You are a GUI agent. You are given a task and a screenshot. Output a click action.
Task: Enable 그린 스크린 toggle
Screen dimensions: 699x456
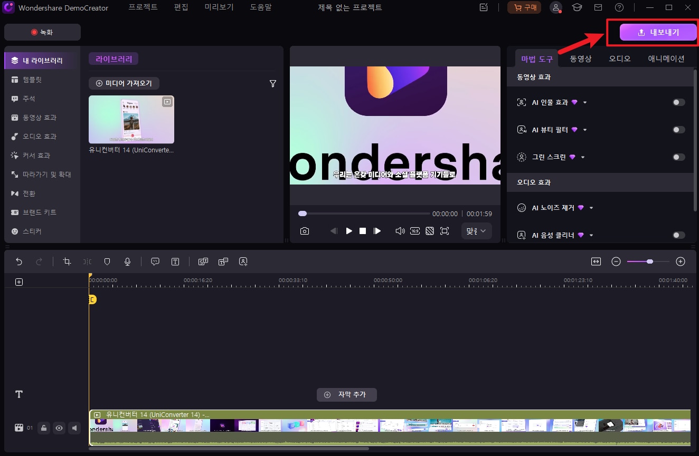(679, 157)
